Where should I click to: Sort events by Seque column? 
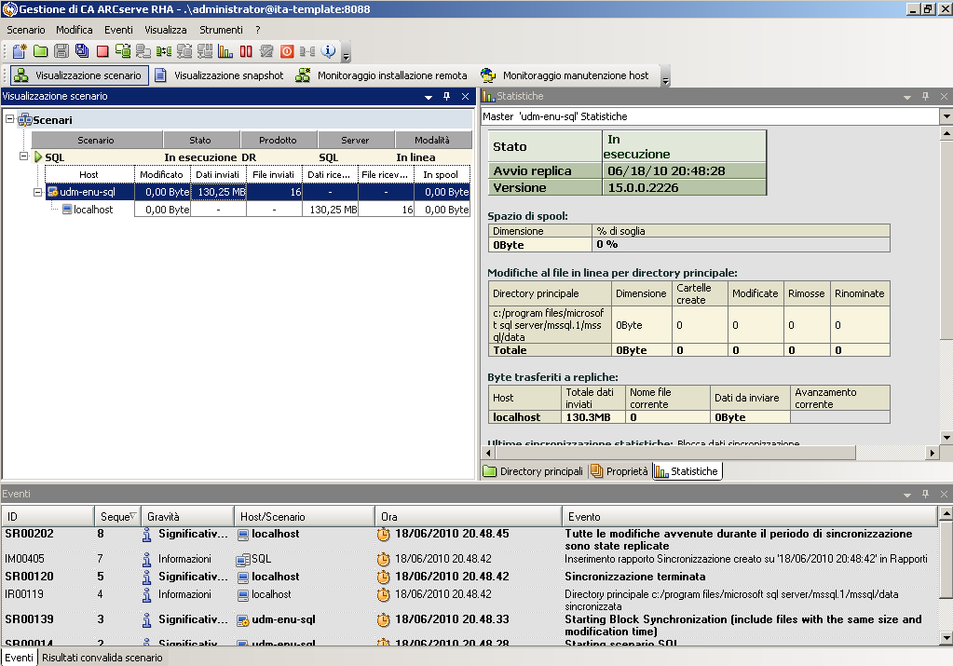point(118,517)
